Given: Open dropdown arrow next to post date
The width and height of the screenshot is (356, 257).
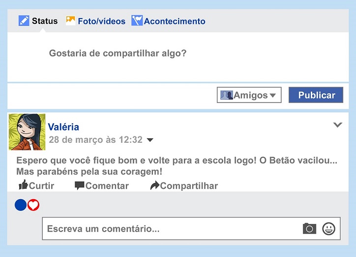Looking at the screenshot, I should tap(150, 140).
